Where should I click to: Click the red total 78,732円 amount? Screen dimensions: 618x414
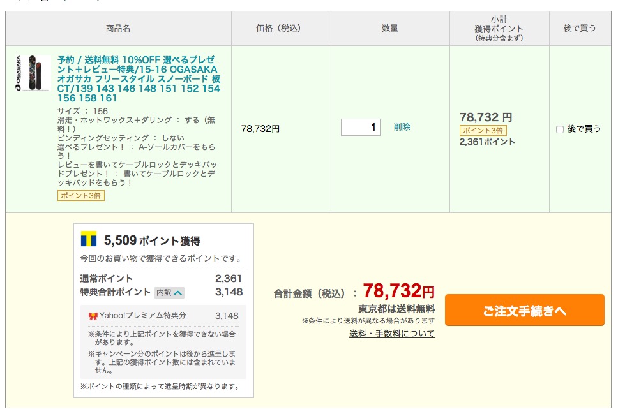[398, 291]
